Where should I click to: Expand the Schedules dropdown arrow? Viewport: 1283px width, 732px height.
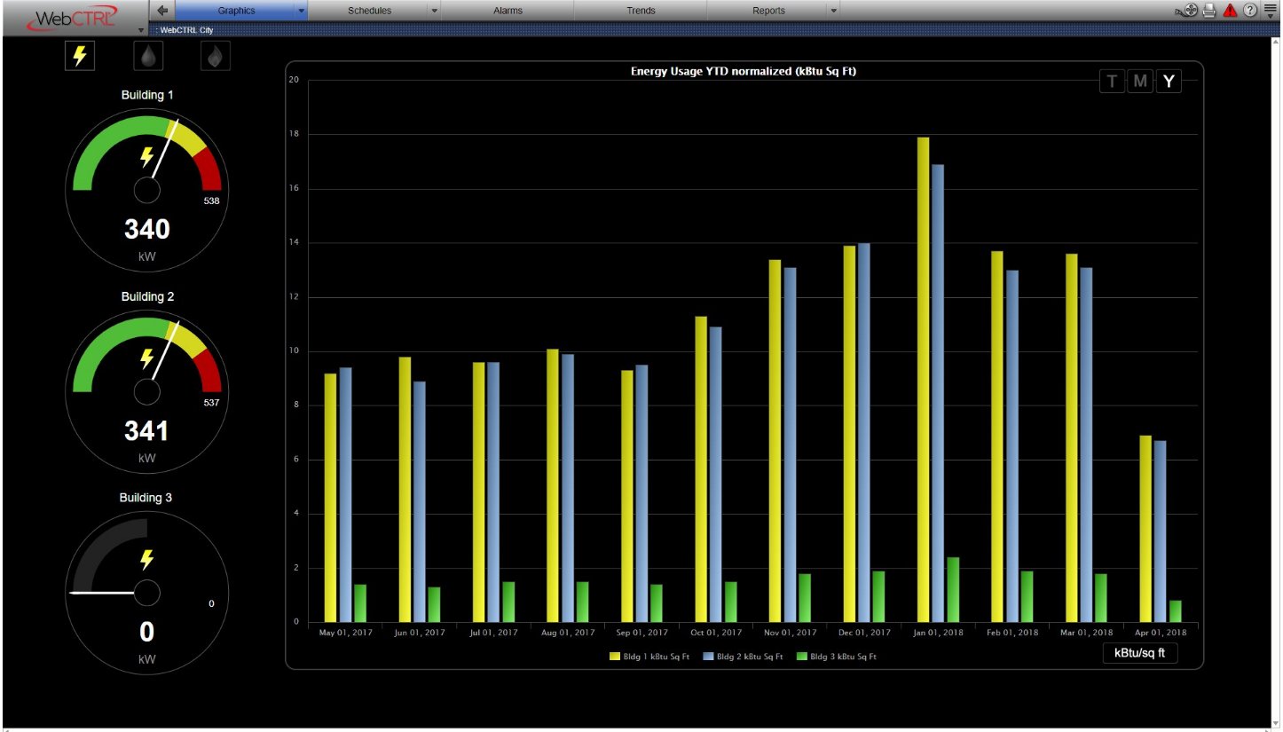(x=434, y=10)
